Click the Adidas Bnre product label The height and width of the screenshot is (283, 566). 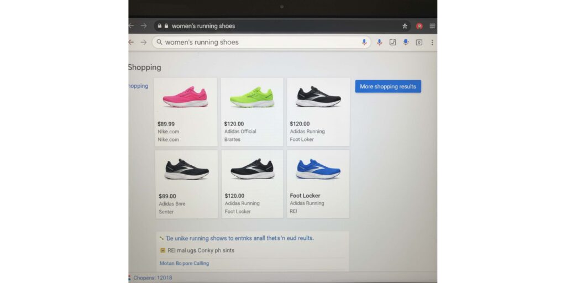[x=172, y=203]
